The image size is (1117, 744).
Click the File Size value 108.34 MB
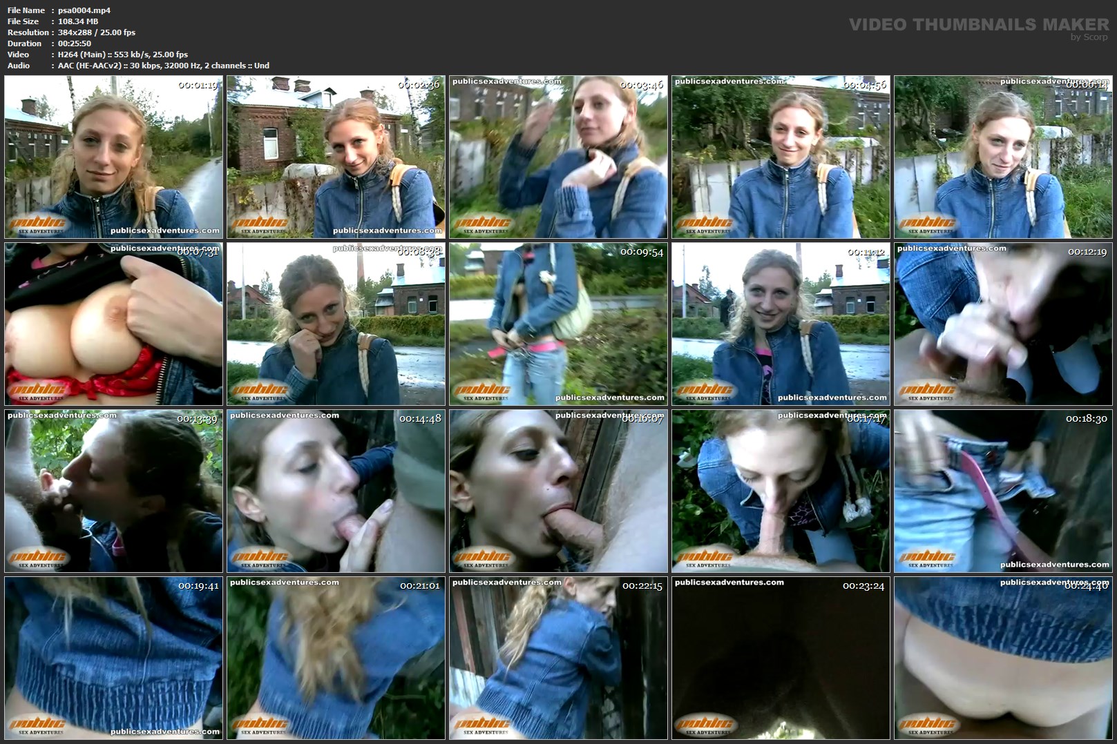pyautogui.click(x=78, y=21)
